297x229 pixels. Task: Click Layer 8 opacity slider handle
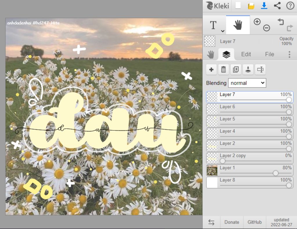[289, 185]
